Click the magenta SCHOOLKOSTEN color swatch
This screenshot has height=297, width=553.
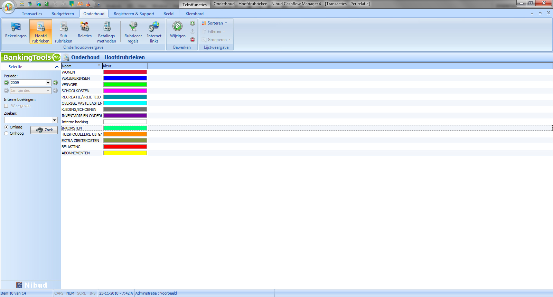(x=125, y=91)
